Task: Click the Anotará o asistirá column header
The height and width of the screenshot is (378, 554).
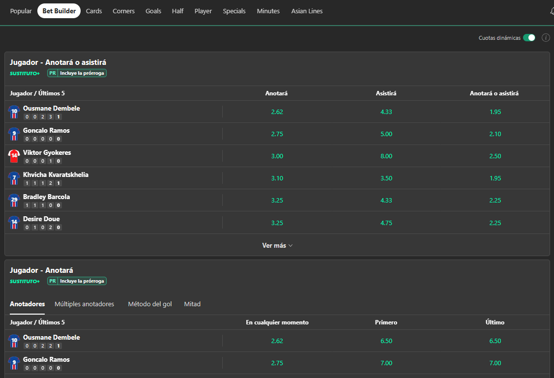Action: [494, 93]
